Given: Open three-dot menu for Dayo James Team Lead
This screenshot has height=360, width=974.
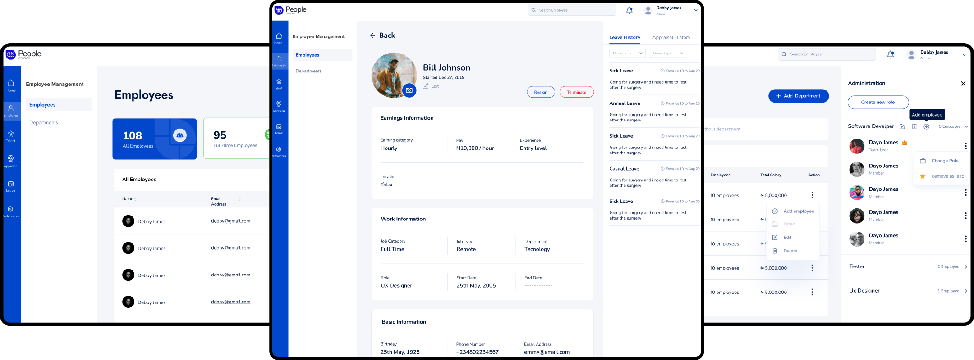Looking at the screenshot, I should 965,146.
